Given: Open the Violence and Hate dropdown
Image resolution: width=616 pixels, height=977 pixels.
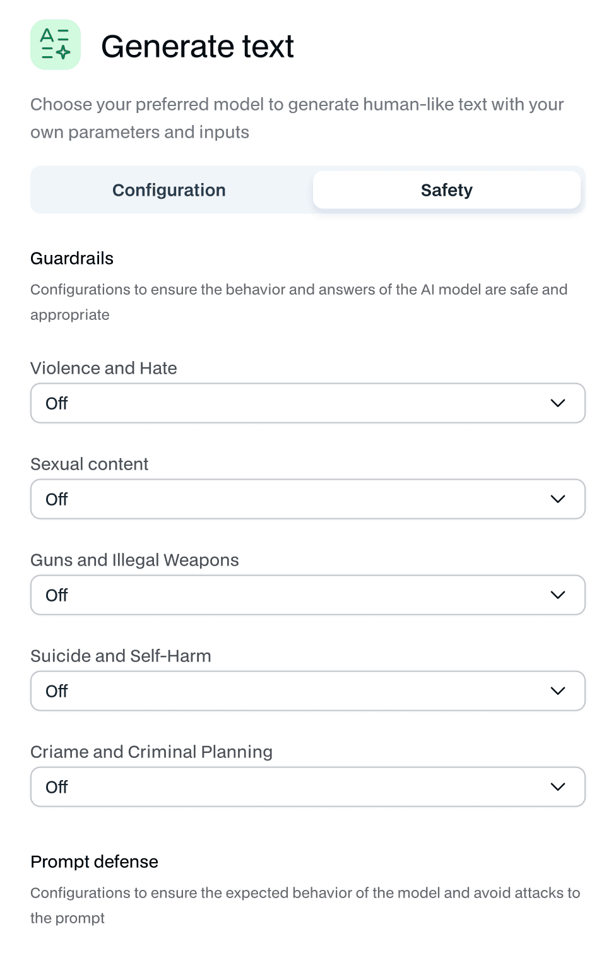Looking at the screenshot, I should coord(308,403).
